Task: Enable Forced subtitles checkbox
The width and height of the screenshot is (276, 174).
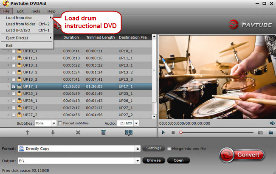Action: point(60,123)
